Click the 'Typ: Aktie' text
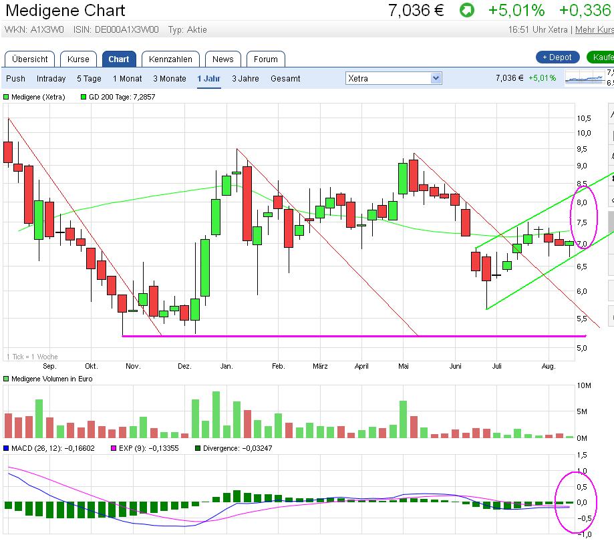 188,30
